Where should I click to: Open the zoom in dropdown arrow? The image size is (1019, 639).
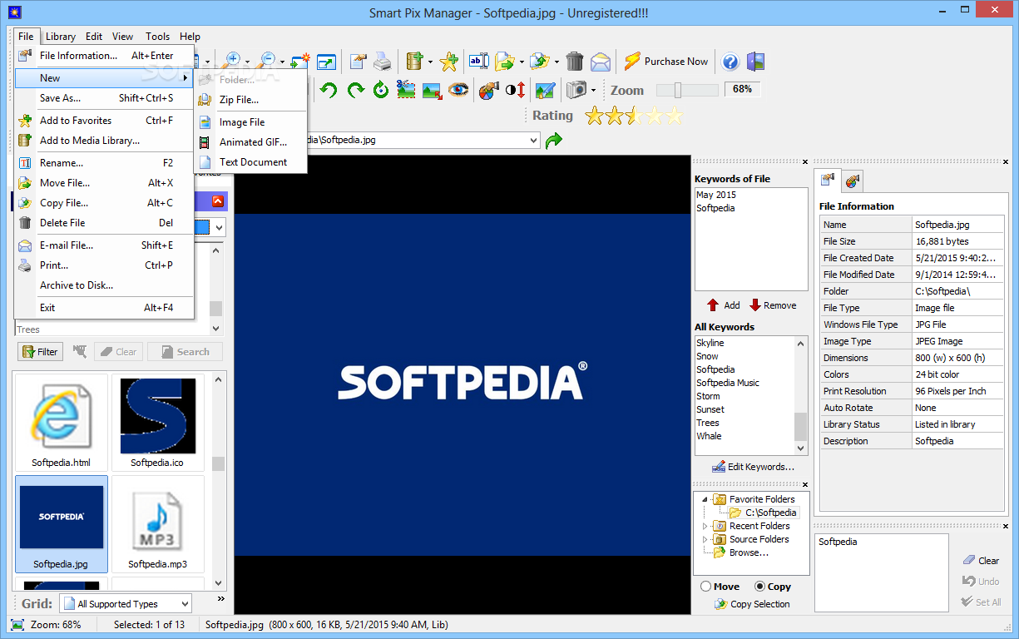pyautogui.click(x=247, y=62)
